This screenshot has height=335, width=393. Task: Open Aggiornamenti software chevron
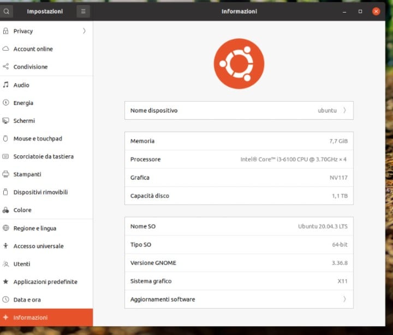344,299
